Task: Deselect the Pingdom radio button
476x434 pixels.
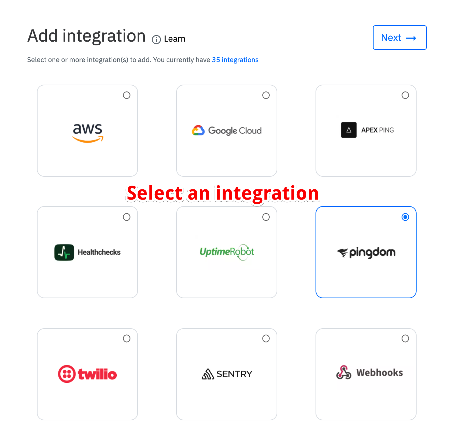Action: [405, 217]
